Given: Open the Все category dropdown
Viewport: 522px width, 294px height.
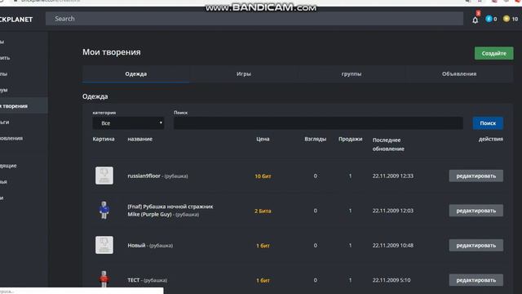Looking at the screenshot, I should point(128,123).
